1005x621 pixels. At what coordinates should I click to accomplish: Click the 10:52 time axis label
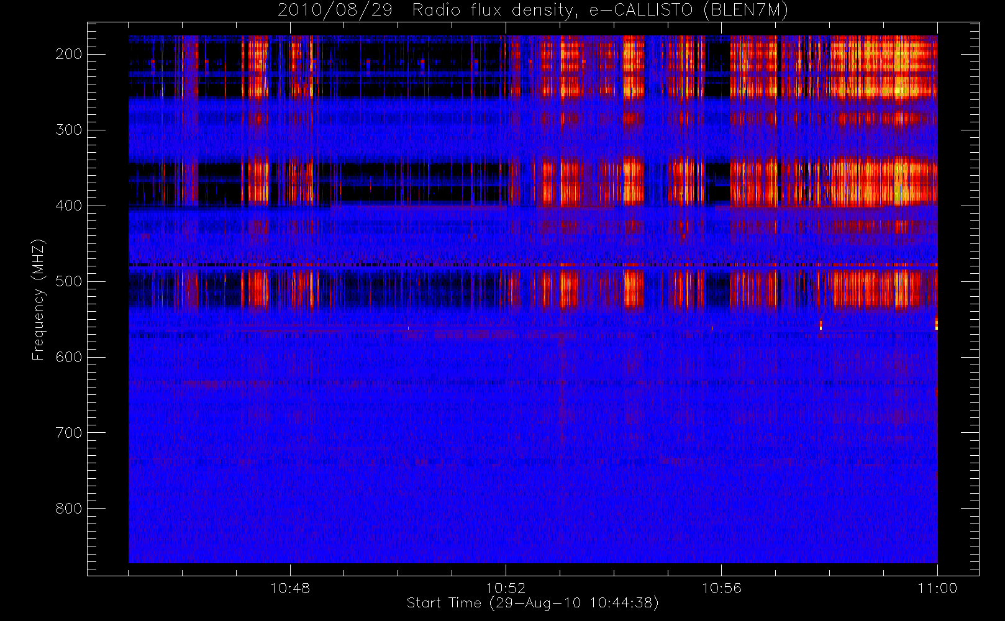click(506, 588)
